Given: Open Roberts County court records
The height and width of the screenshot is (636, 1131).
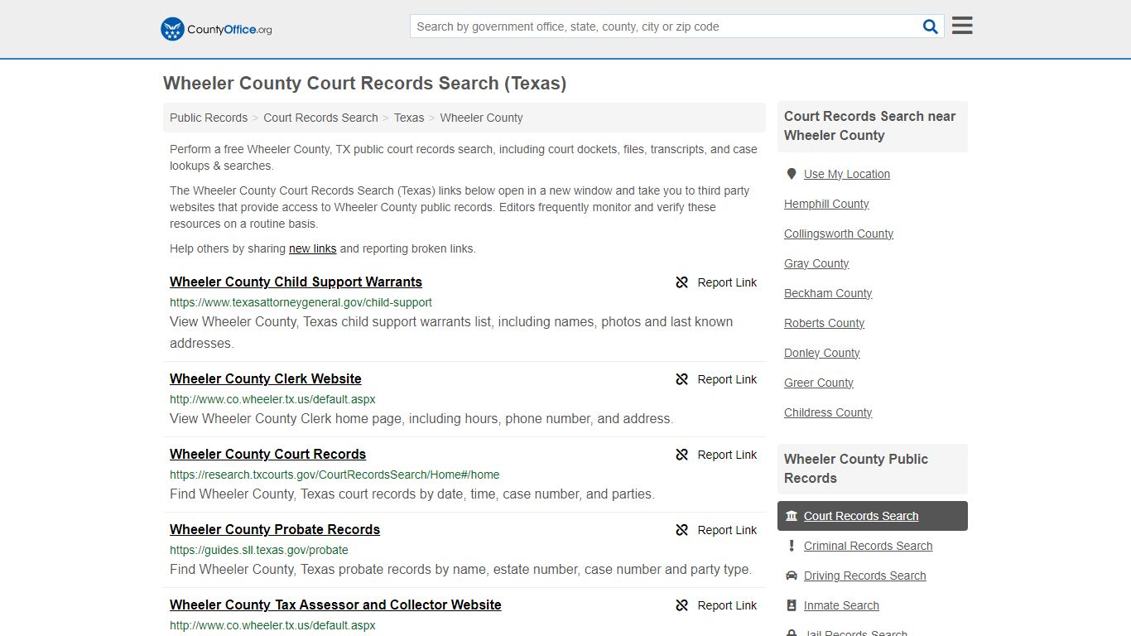Looking at the screenshot, I should [824, 323].
